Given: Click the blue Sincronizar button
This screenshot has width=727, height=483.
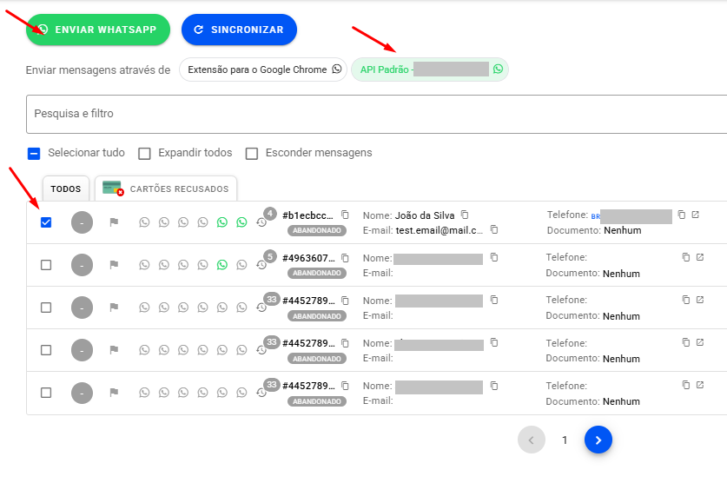Looking at the screenshot, I should coord(239,30).
